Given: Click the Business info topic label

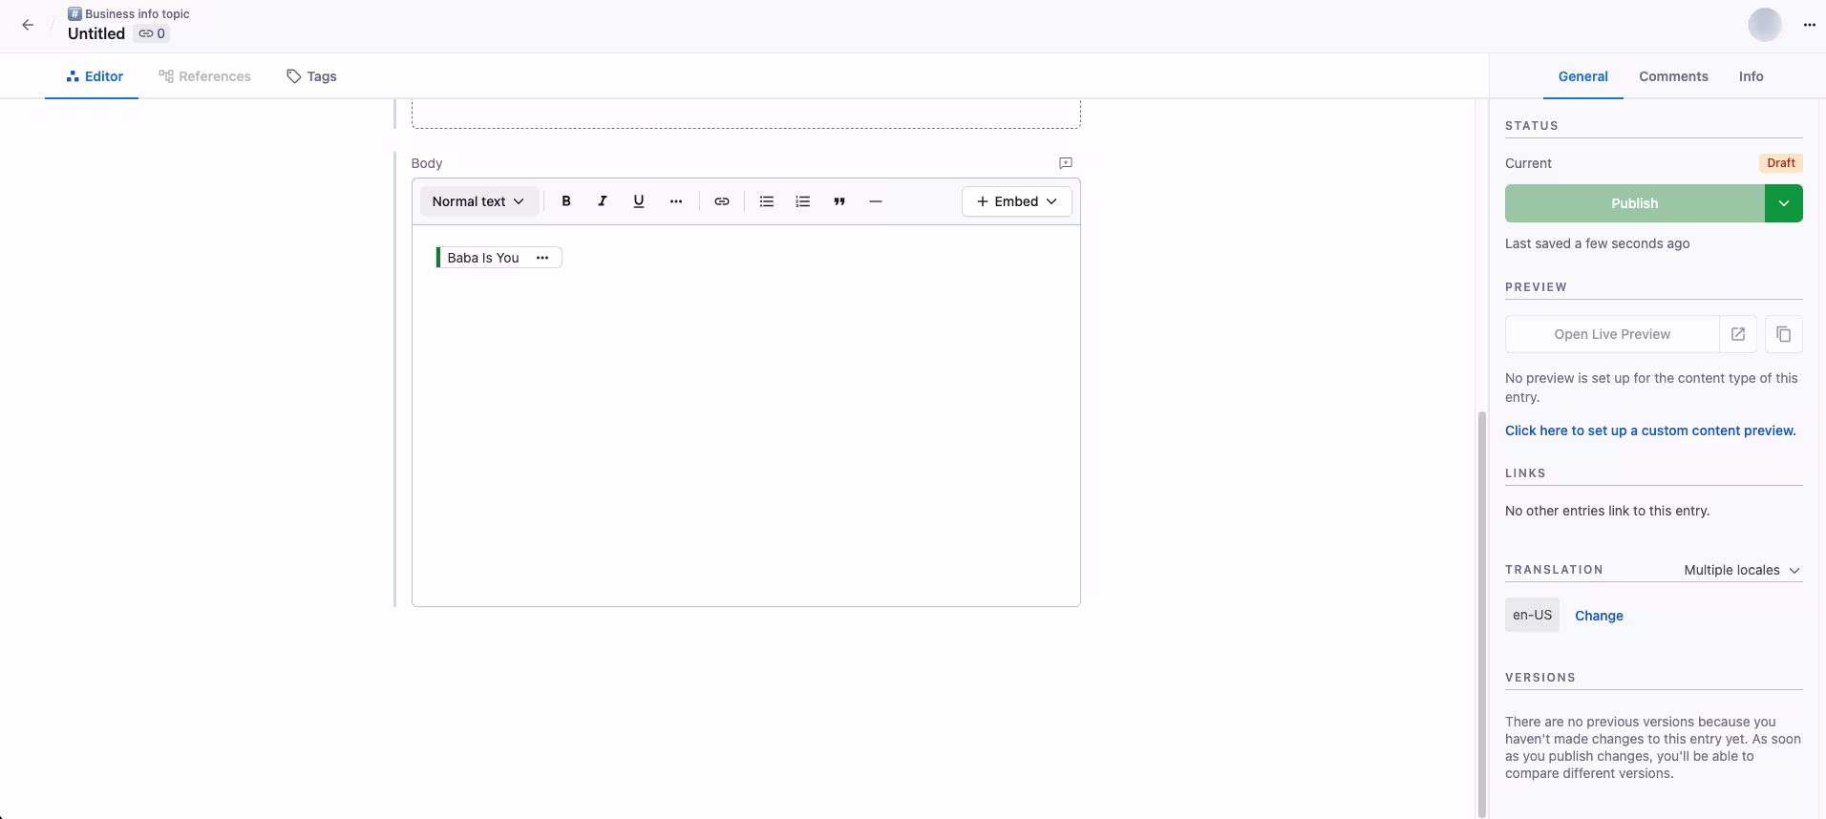Looking at the screenshot, I should point(138,14).
